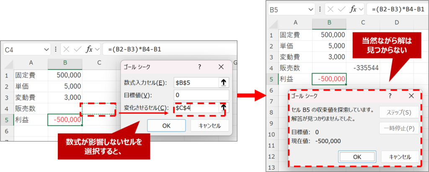
Task: Click the range collapse arrow beside $B$5 field
Action: (224, 82)
